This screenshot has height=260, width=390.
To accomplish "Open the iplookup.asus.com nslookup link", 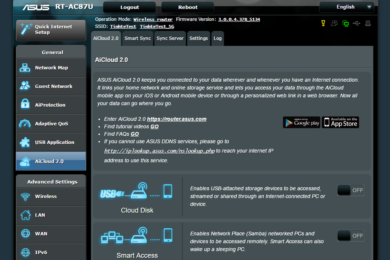I will pyautogui.click(x=159, y=151).
